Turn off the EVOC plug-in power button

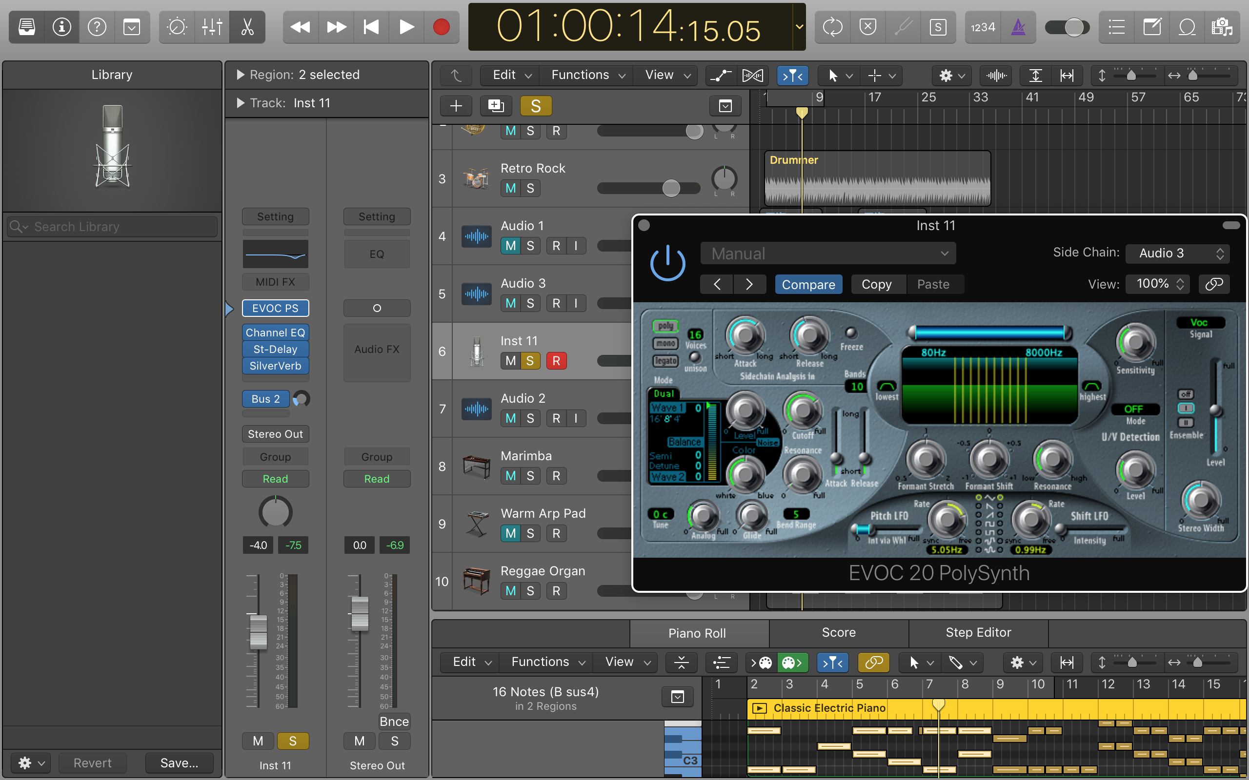pyautogui.click(x=667, y=263)
